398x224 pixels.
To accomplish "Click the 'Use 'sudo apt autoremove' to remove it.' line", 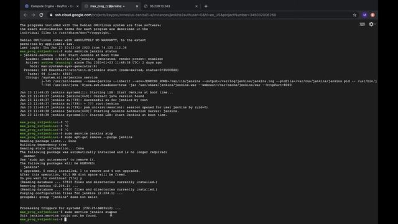I will click(58, 159).
